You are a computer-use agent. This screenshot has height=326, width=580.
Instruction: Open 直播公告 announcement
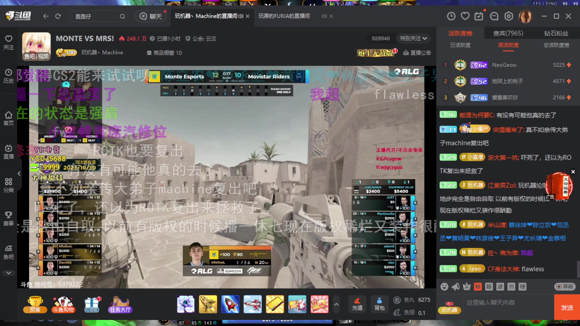tap(417, 53)
